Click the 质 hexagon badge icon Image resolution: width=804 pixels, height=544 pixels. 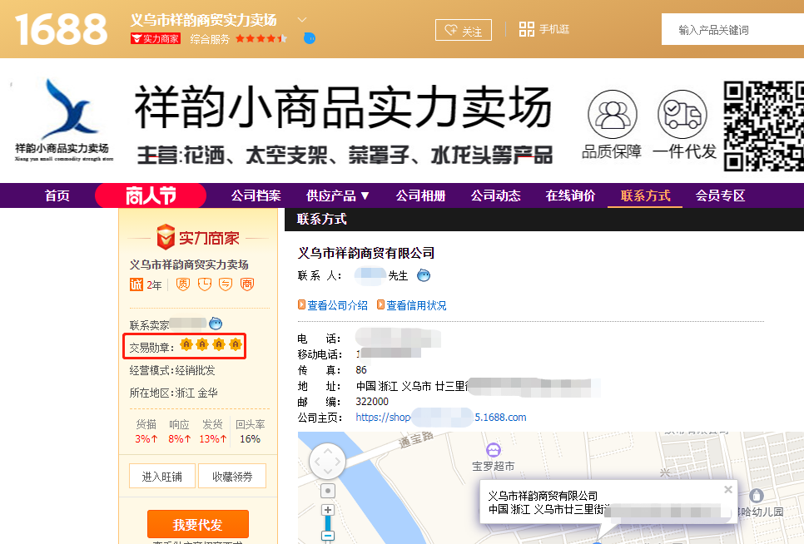point(183,284)
